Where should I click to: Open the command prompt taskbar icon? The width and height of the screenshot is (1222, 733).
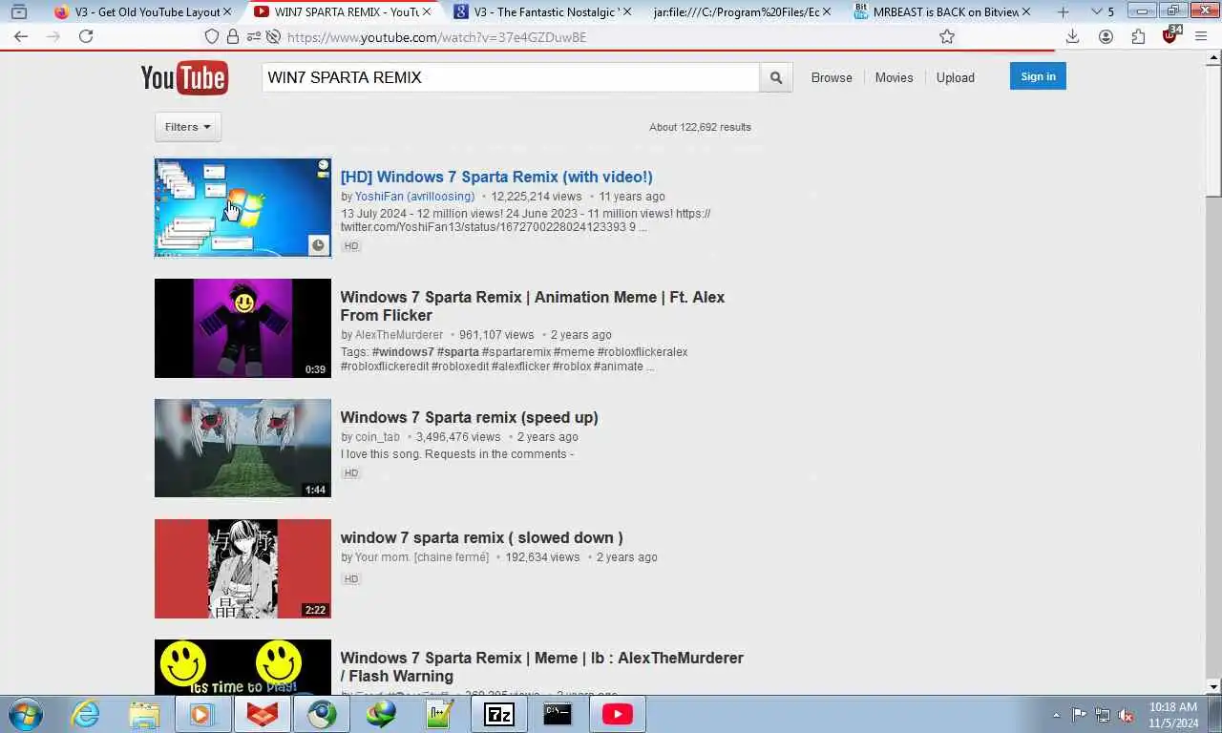[558, 714]
